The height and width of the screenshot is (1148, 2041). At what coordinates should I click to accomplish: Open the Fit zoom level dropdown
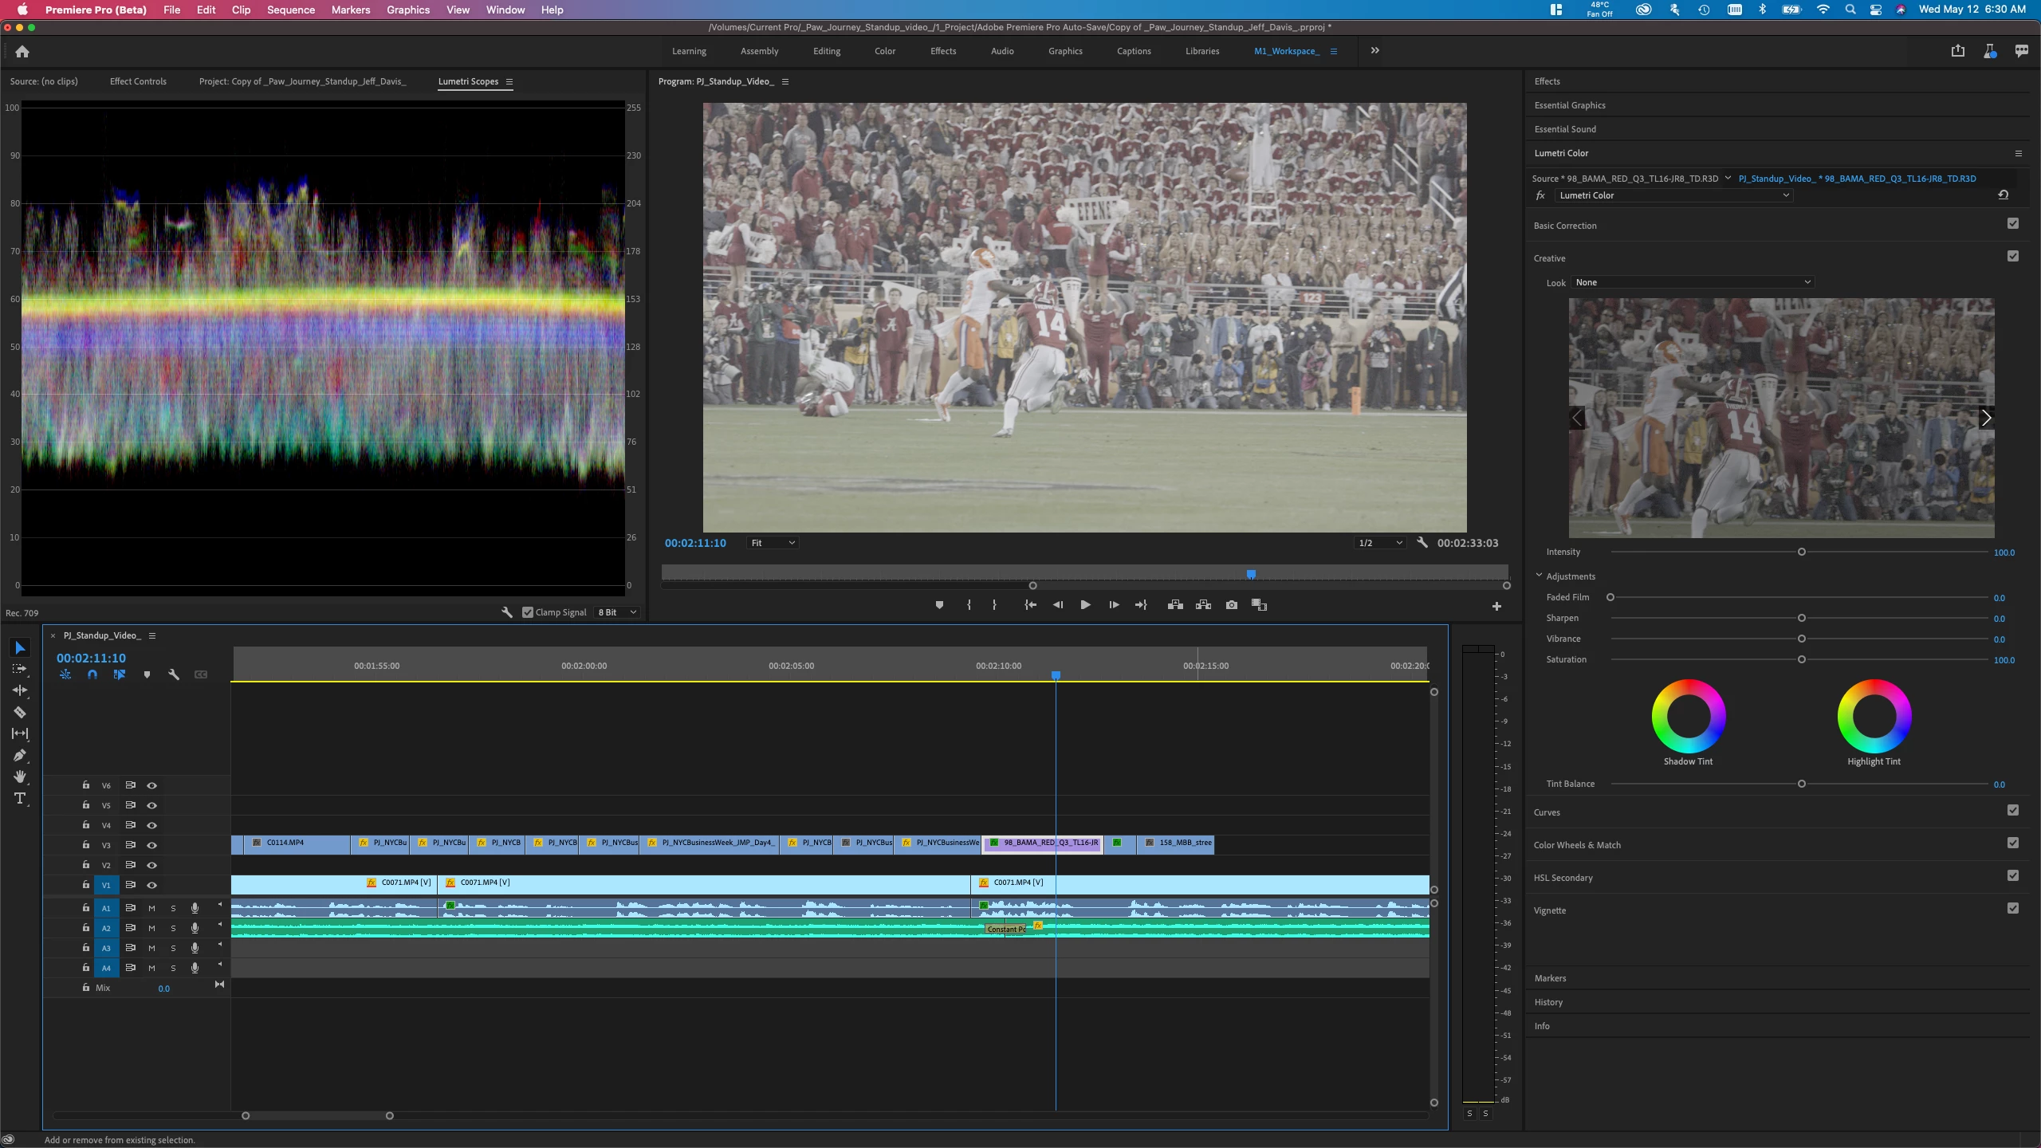click(x=773, y=543)
